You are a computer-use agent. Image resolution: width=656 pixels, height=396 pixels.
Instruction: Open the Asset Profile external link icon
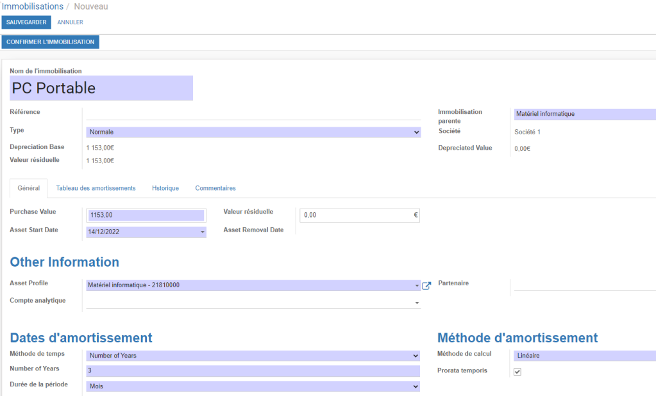coord(426,286)
